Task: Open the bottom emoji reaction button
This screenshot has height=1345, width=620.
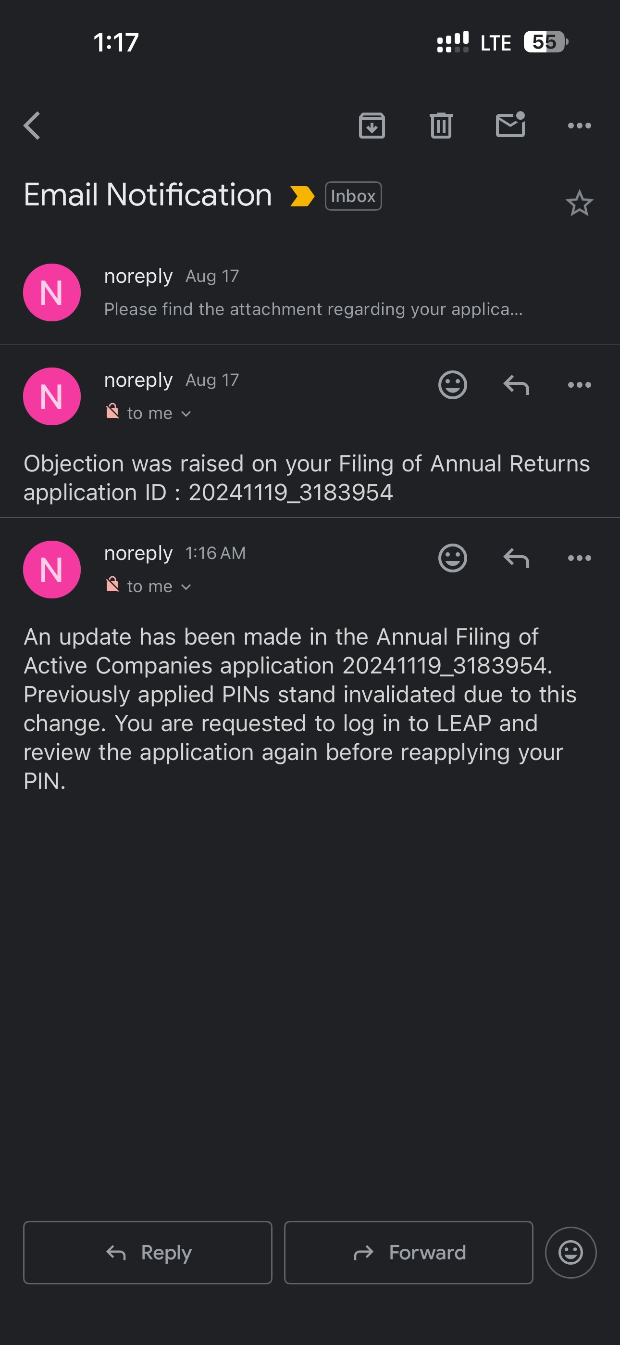Action: click(570, 1253)
